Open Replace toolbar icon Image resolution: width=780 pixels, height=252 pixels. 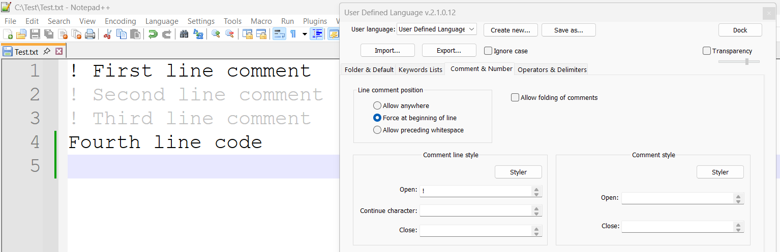click(198, 34)
